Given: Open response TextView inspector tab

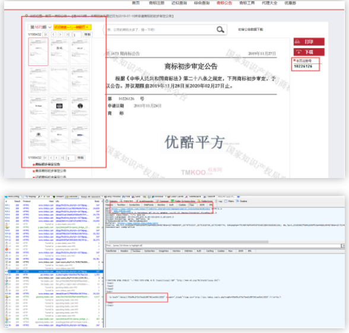Looking at the screenshot, I should click(137, 251).
